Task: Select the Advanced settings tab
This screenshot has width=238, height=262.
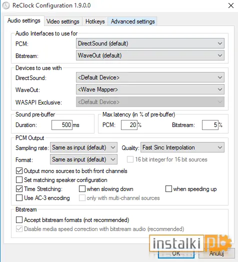Action: point(132,21)
